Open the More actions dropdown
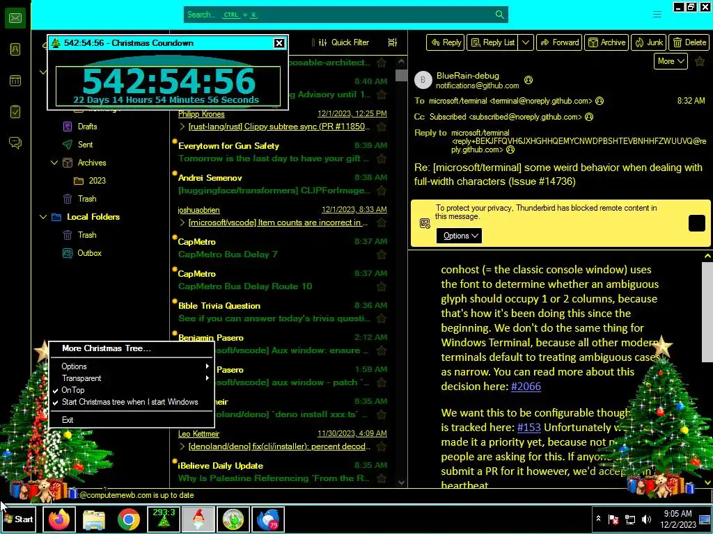The width and height of the screenshot is (713, 534). (671, 61)
